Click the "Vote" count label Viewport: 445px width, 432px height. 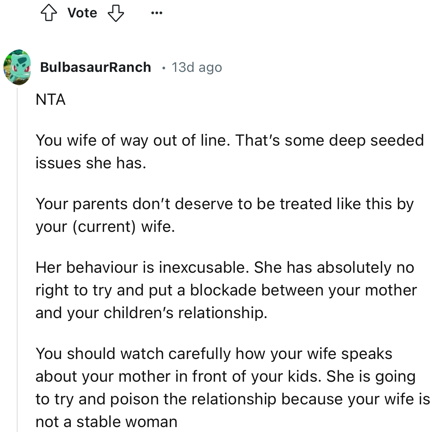82,13
